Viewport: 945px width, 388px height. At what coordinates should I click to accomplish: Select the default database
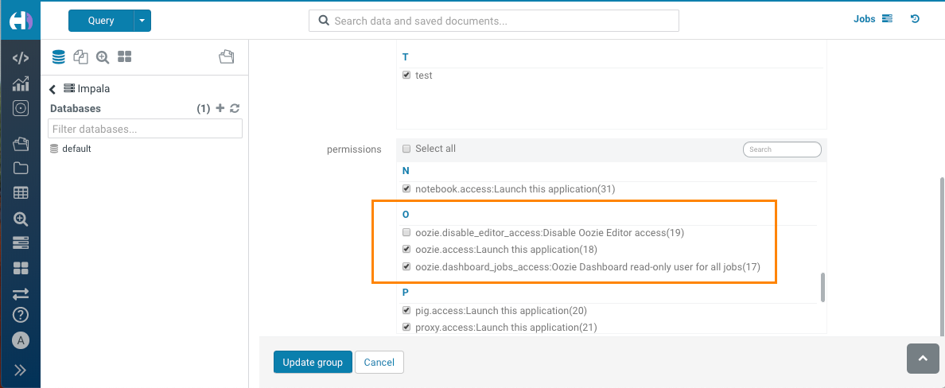point(76,149)
